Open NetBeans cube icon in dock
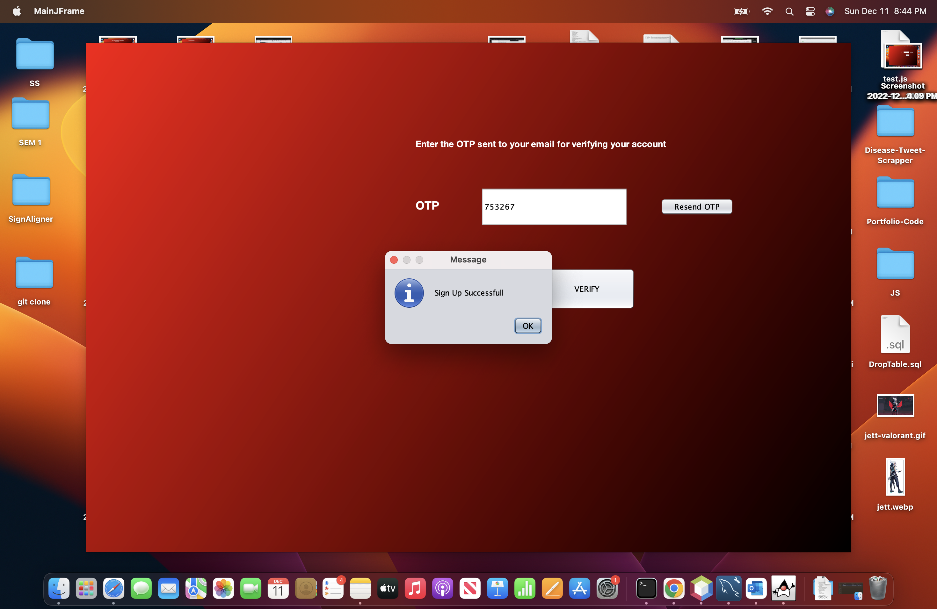 click(701, 589)
